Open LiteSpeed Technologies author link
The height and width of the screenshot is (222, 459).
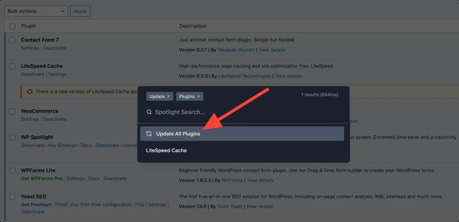click(x=245, y=76)
